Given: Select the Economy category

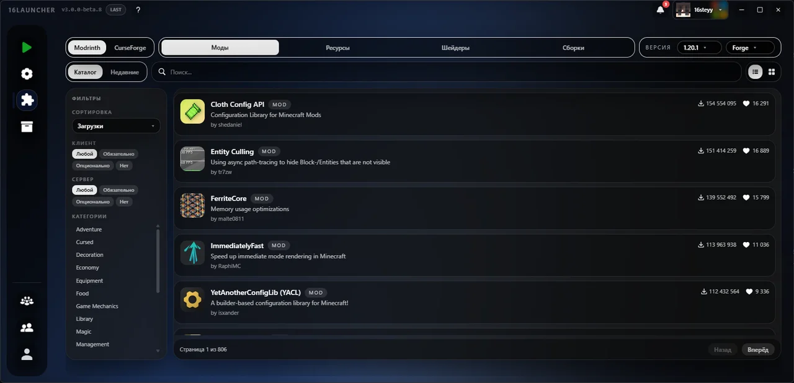Looking at the screenshot, I should click(x=87, y=268).
